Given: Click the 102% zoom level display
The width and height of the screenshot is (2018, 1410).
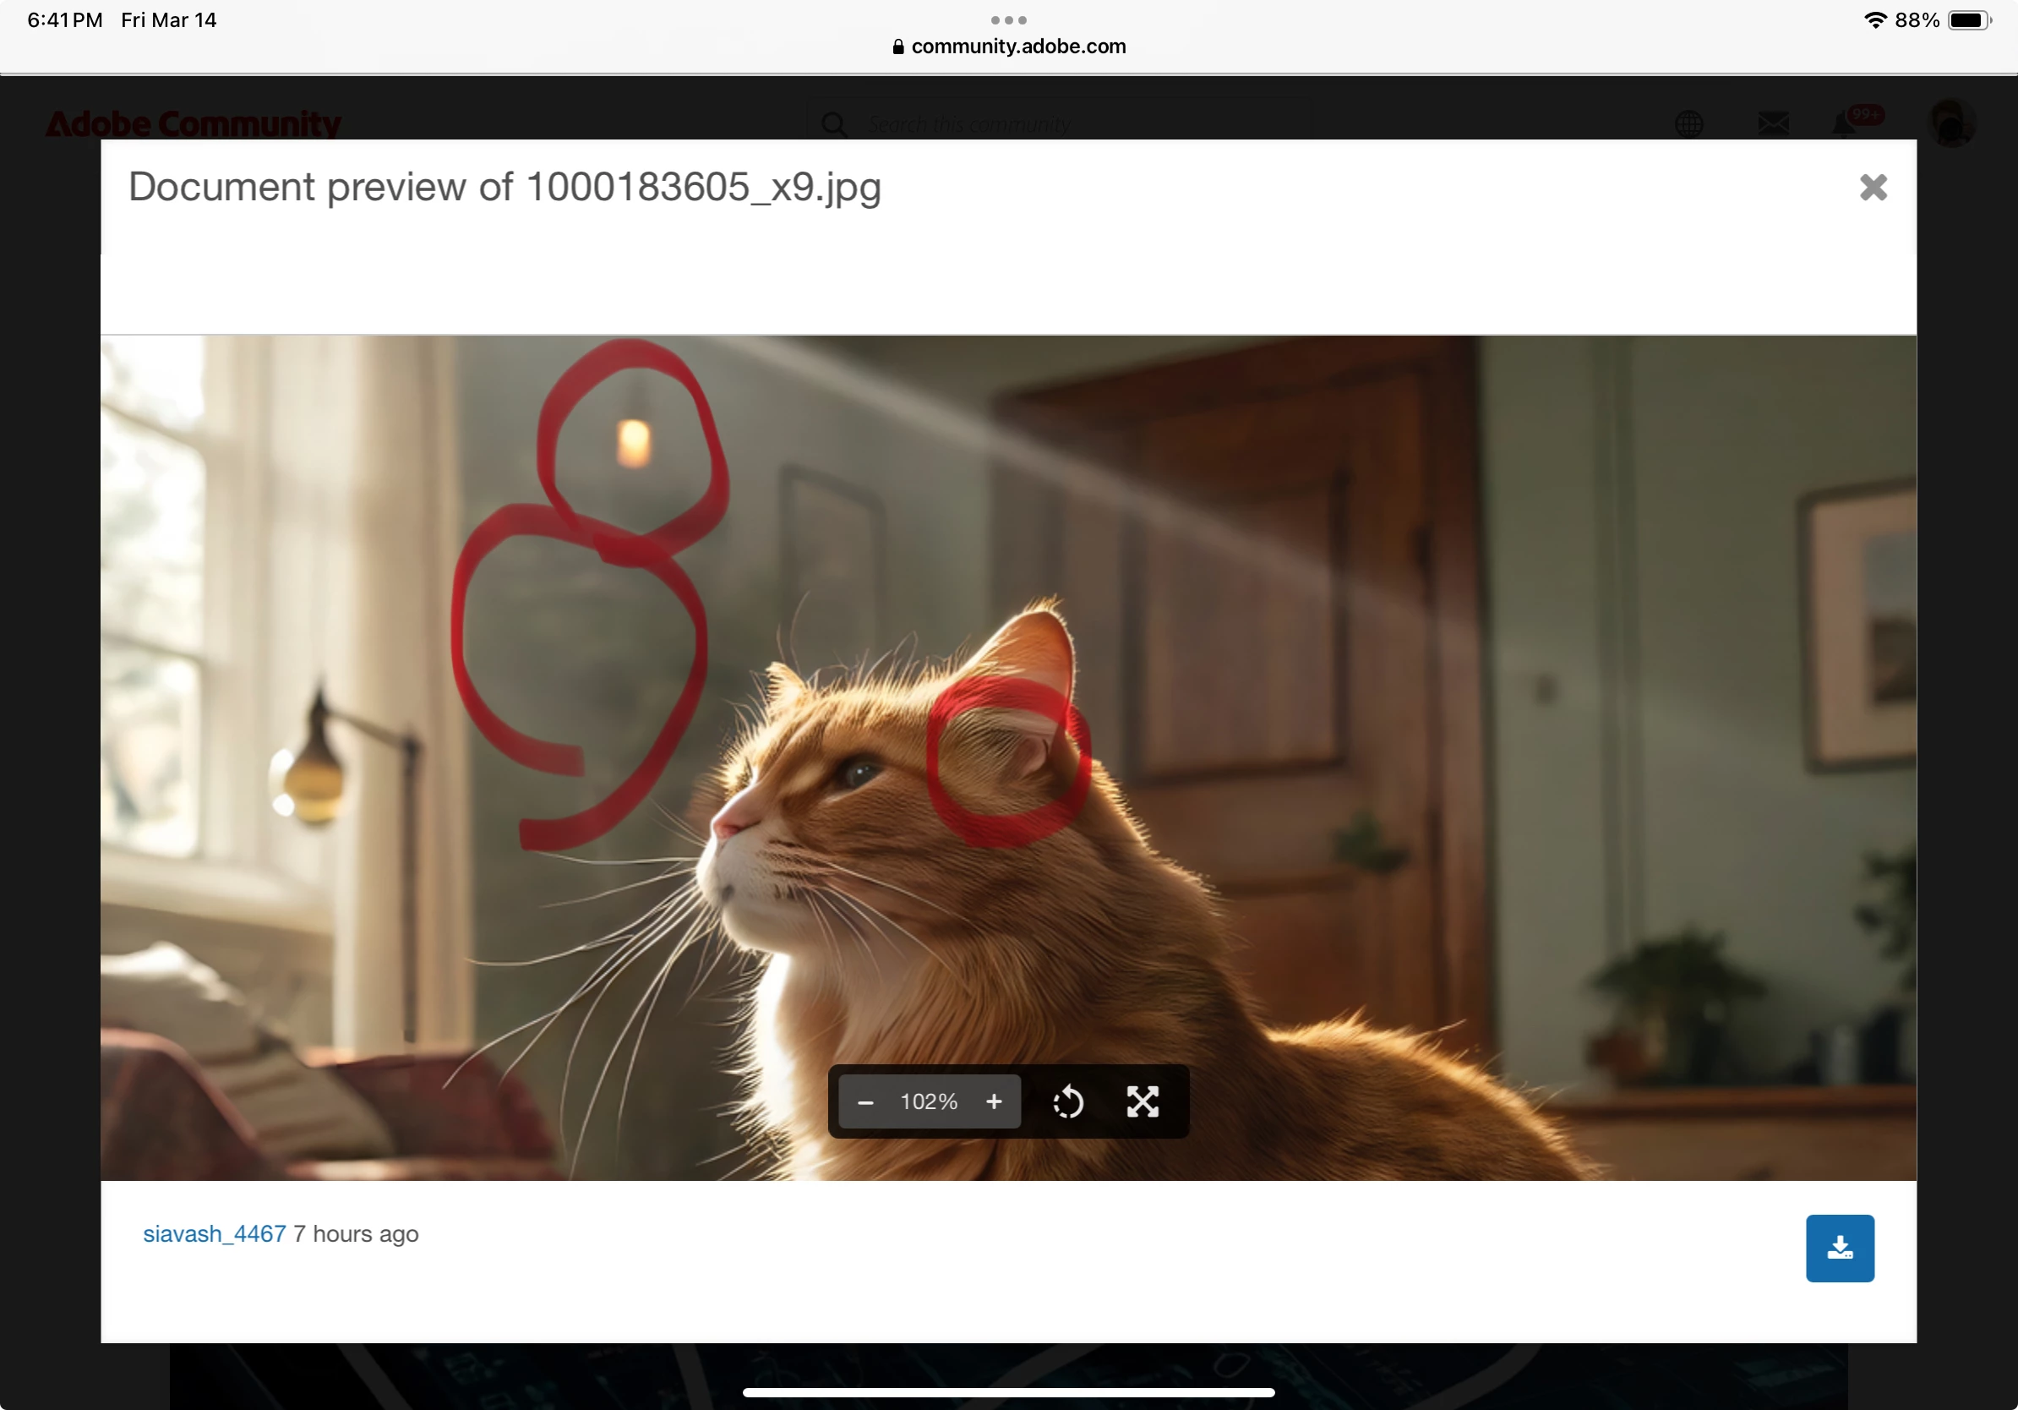Looking at the screenshot, I should pos(929,1102).
